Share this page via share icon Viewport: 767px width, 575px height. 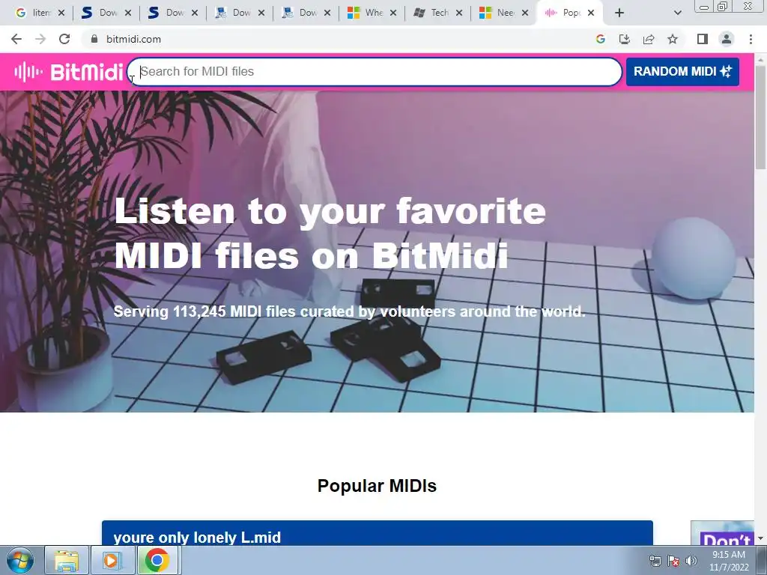pyautogui.click(x=649, y=39)
